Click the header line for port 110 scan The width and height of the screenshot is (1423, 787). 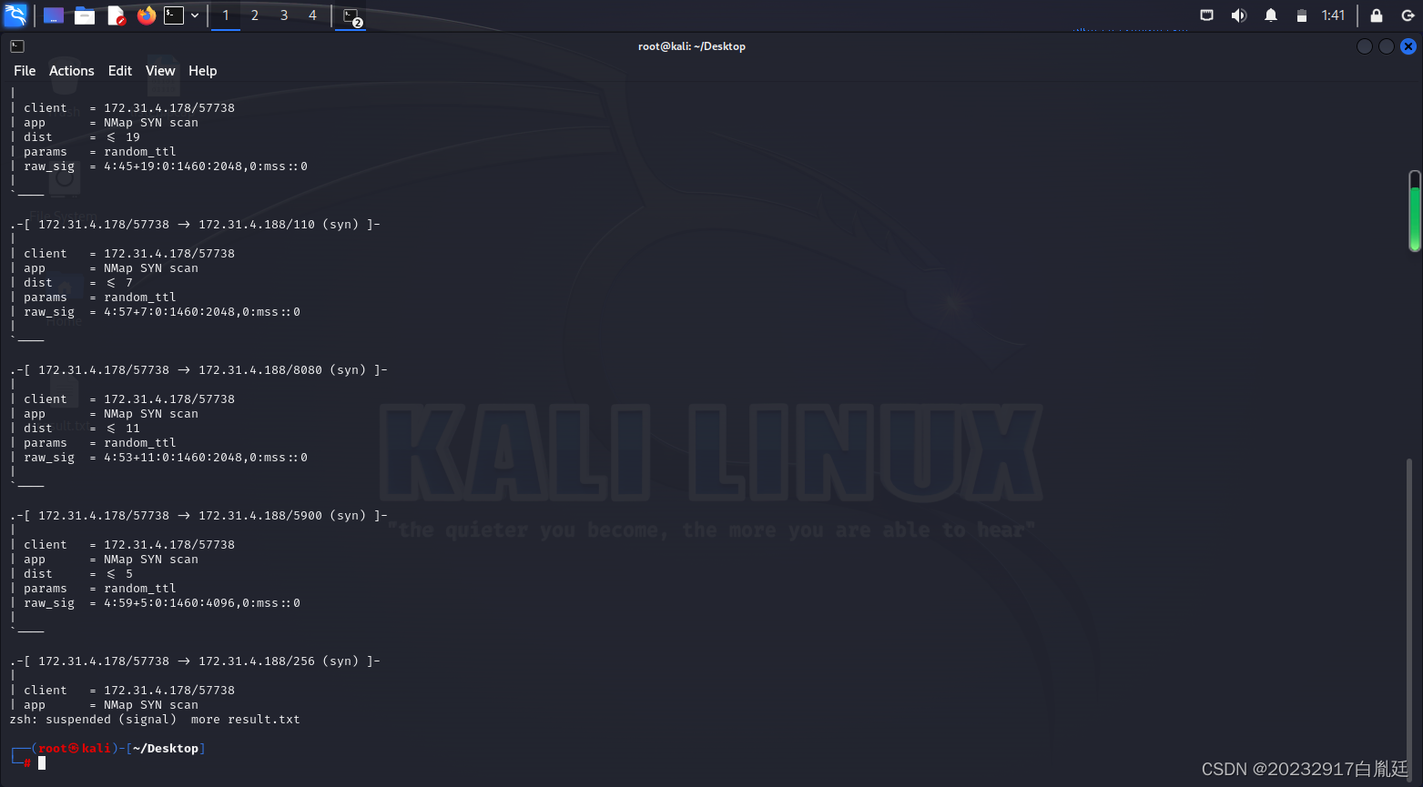click(x=195, y=225)
